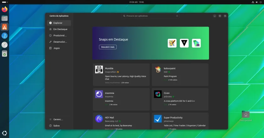The width and height of the screenshot is (264, 138).
Task: Click '20 votos' on Mumble card
Action: coord(125,83)
